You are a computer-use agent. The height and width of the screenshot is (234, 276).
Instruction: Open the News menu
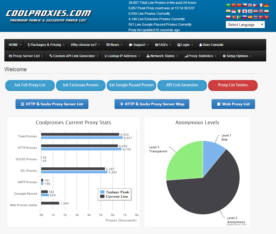point(114,45)
